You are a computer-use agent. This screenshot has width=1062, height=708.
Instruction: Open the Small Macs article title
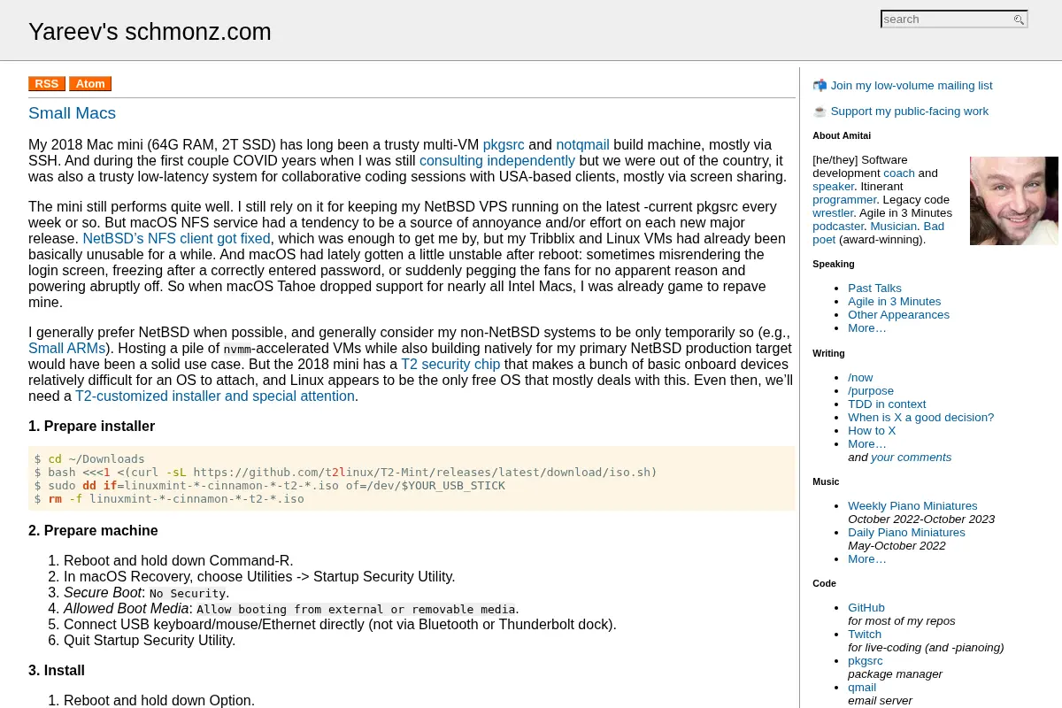[x=72, y=113]
